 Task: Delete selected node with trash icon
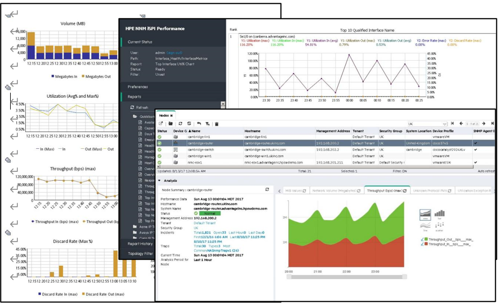click(x=217, y=124)
